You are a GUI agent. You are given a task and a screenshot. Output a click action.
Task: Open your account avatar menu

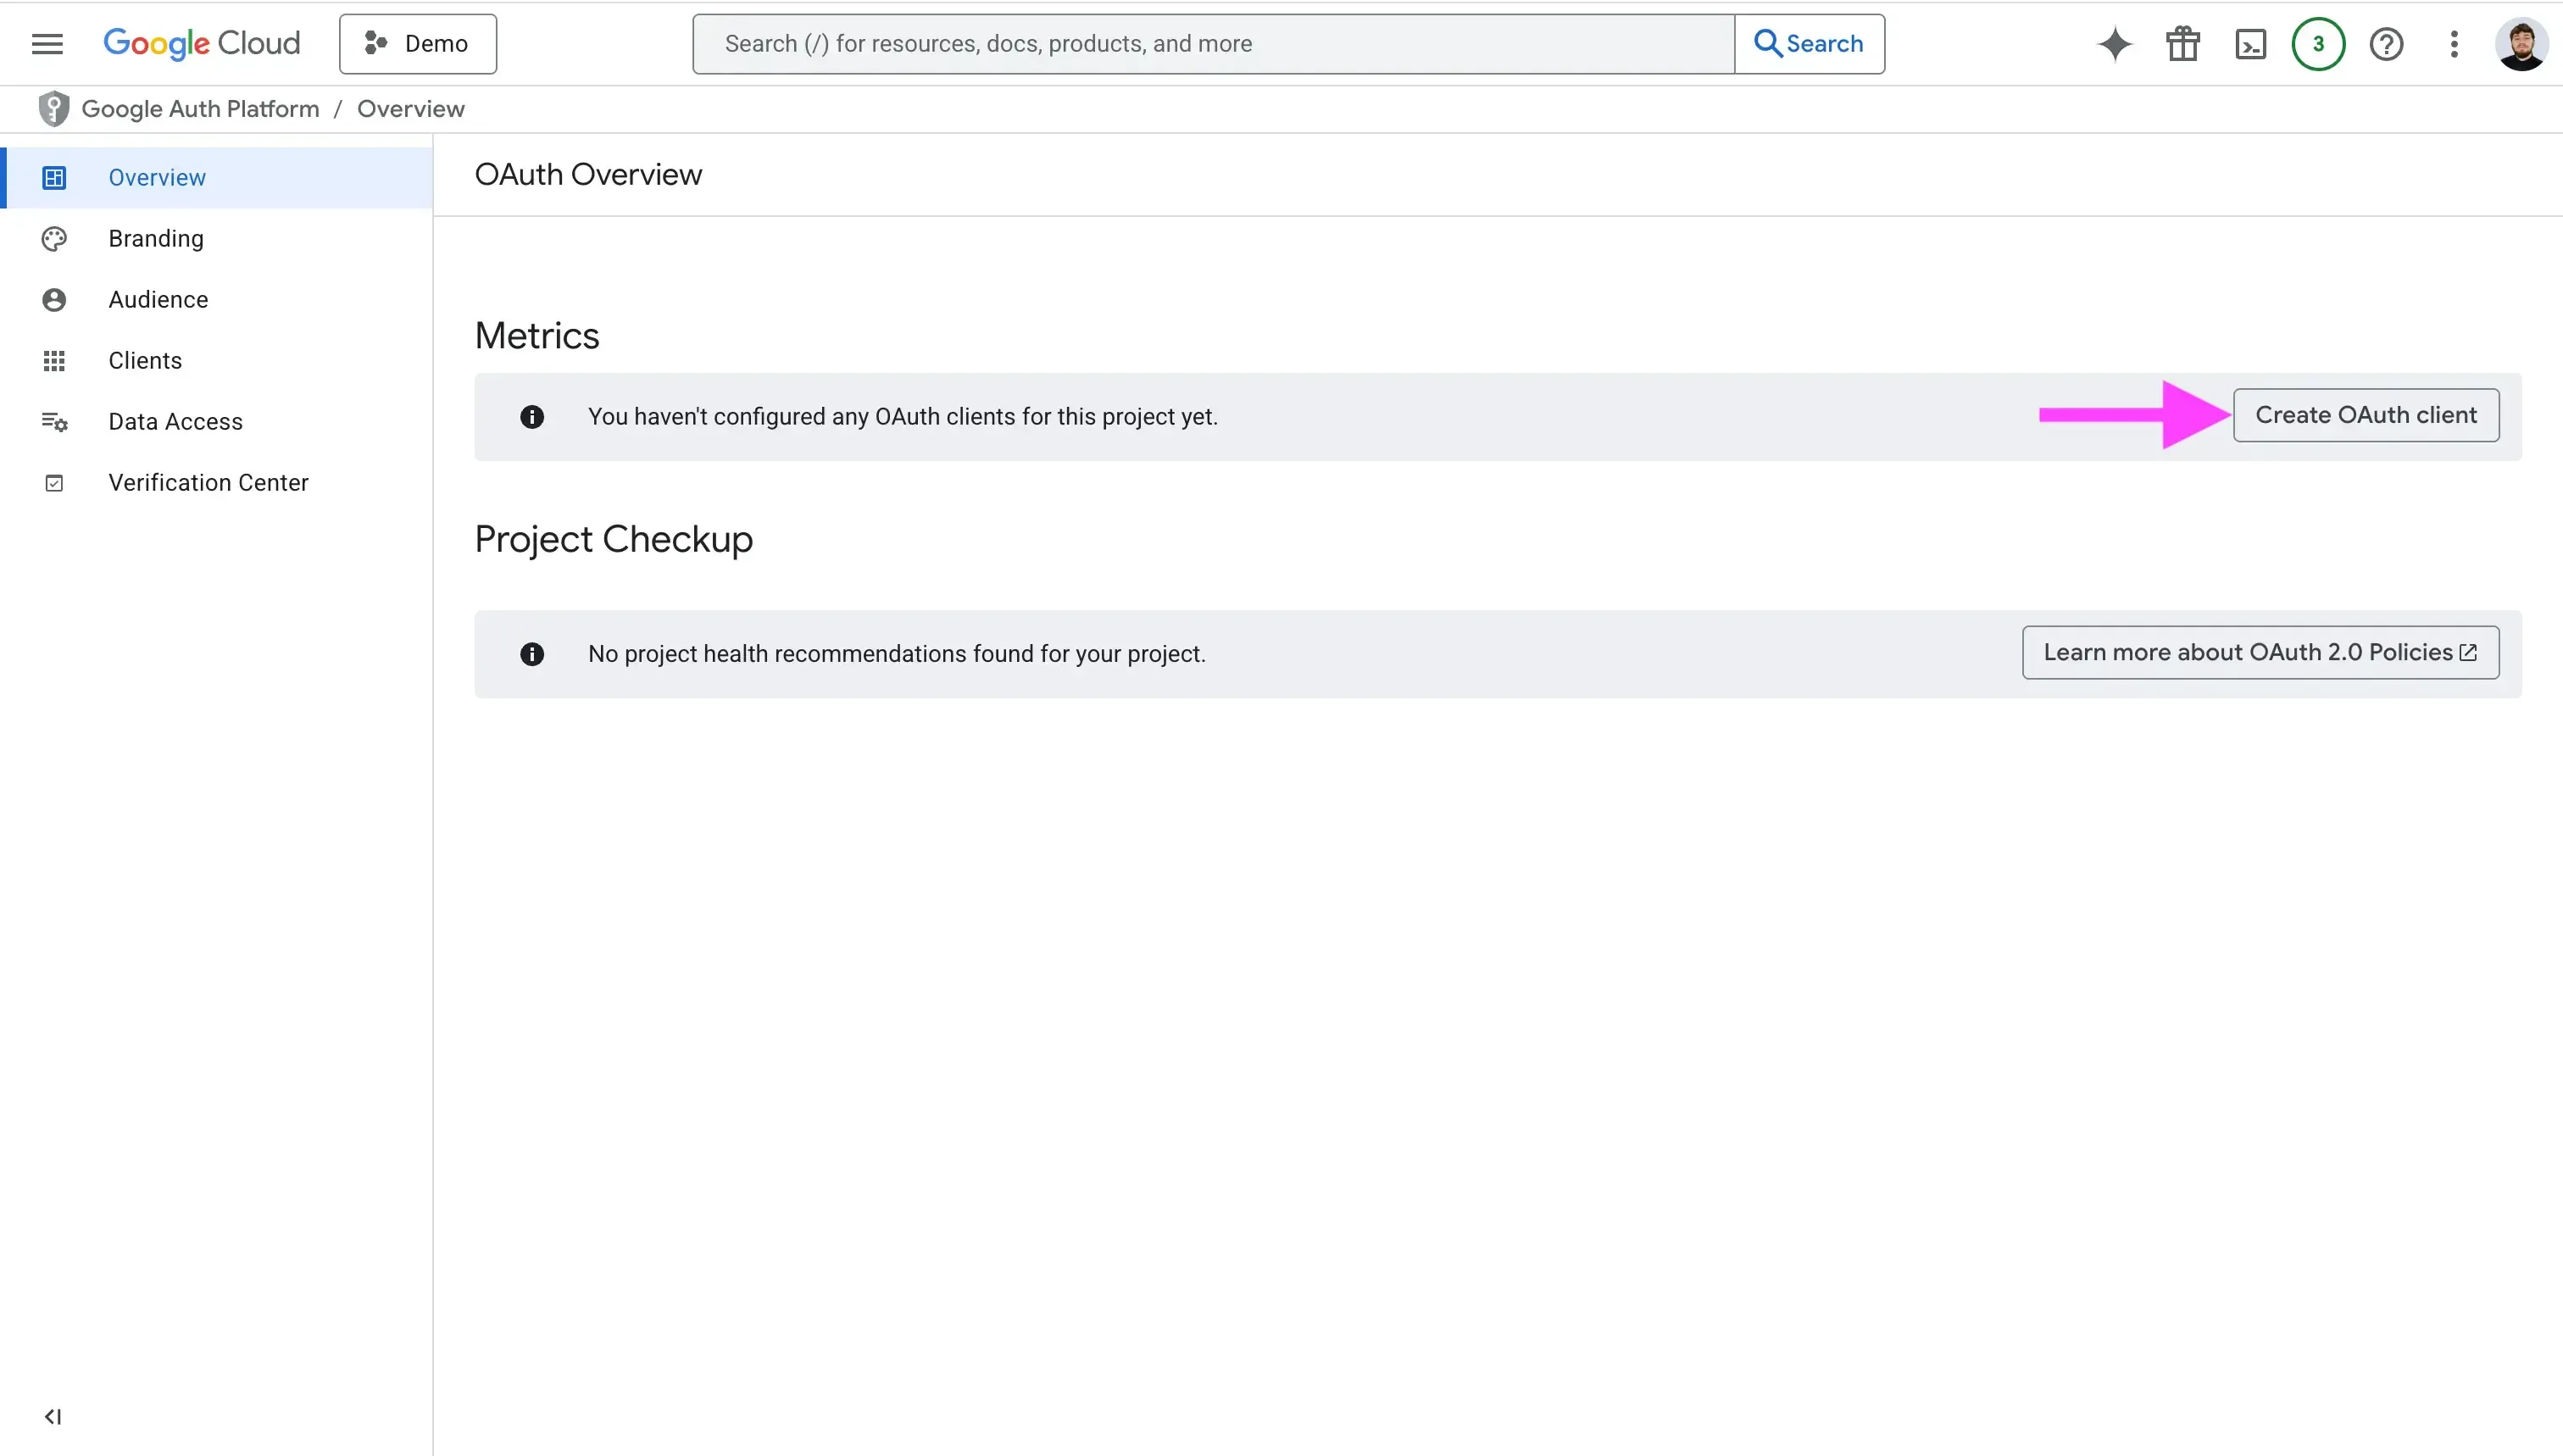pyautogui.click(x=2522, y=43)
